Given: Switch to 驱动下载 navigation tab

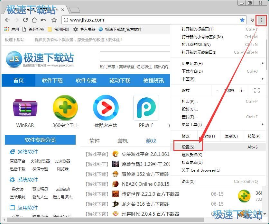Looking at the screenshot, I should pos(120,80).
